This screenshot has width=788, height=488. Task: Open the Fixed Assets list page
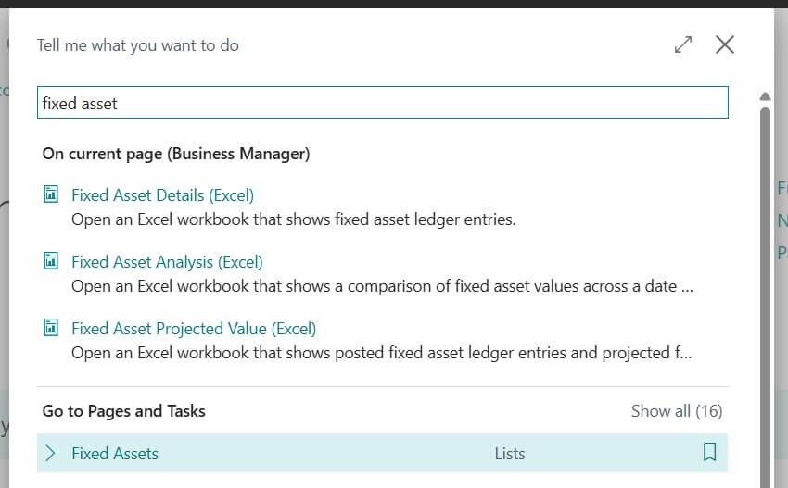(x=115, y=454)
